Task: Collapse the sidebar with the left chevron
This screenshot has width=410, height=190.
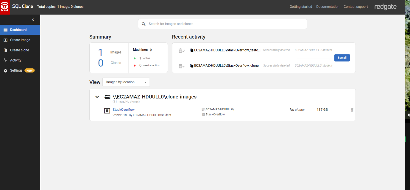Action: click(x=33, y=20)
